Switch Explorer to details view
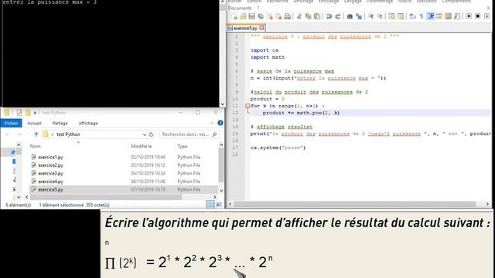495x278 pixels. [x=210, y=205]
